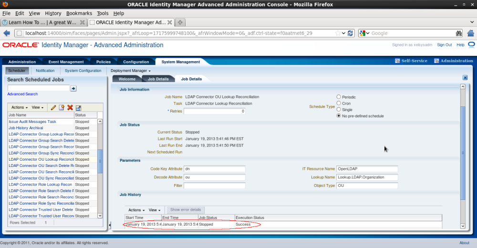Open Job History Archival job
This screenshot has width=477, height=248.
[26, 128]
